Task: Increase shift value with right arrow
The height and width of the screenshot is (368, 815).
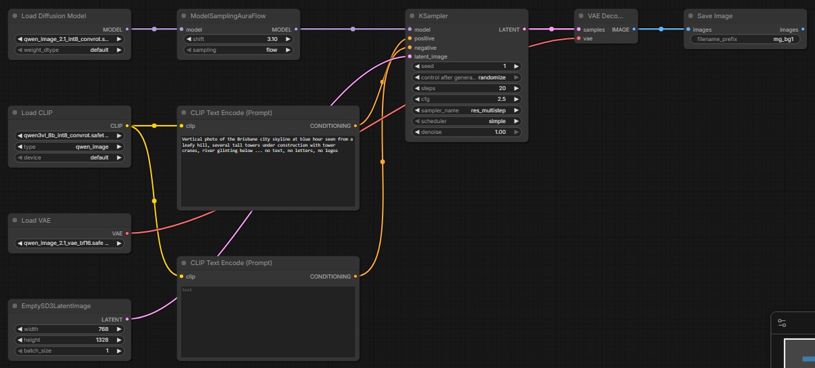Action: (288, 40)
